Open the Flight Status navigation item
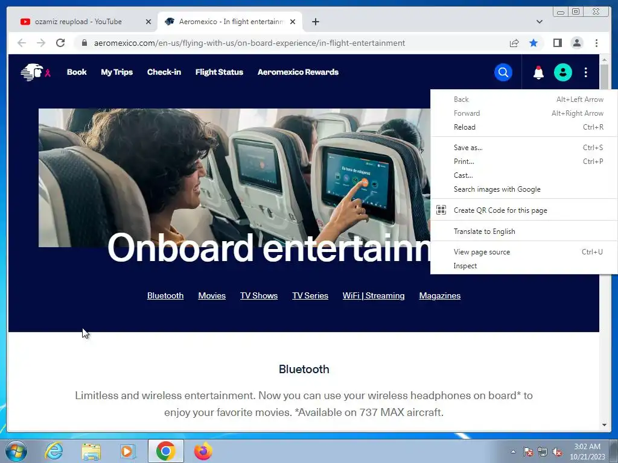The height and width of the screenshot is (463, 618). click(219, 72)
